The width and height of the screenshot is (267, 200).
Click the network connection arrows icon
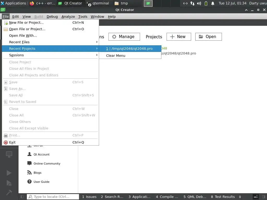(192, 3)
